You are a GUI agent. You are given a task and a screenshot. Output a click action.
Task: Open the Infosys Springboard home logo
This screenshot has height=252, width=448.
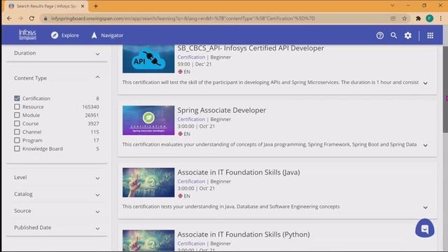point(27,35)
